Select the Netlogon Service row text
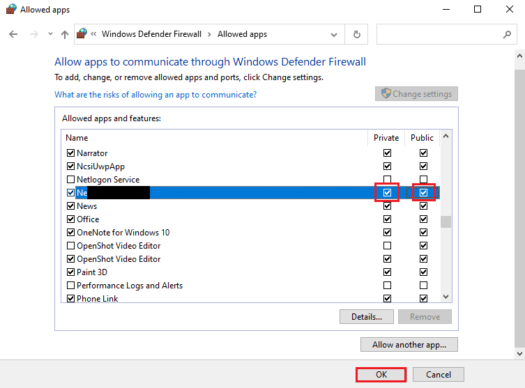 click(x=108, y=180)
